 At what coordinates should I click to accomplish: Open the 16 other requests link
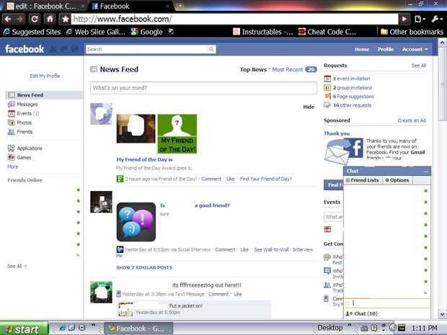point(352,105)
